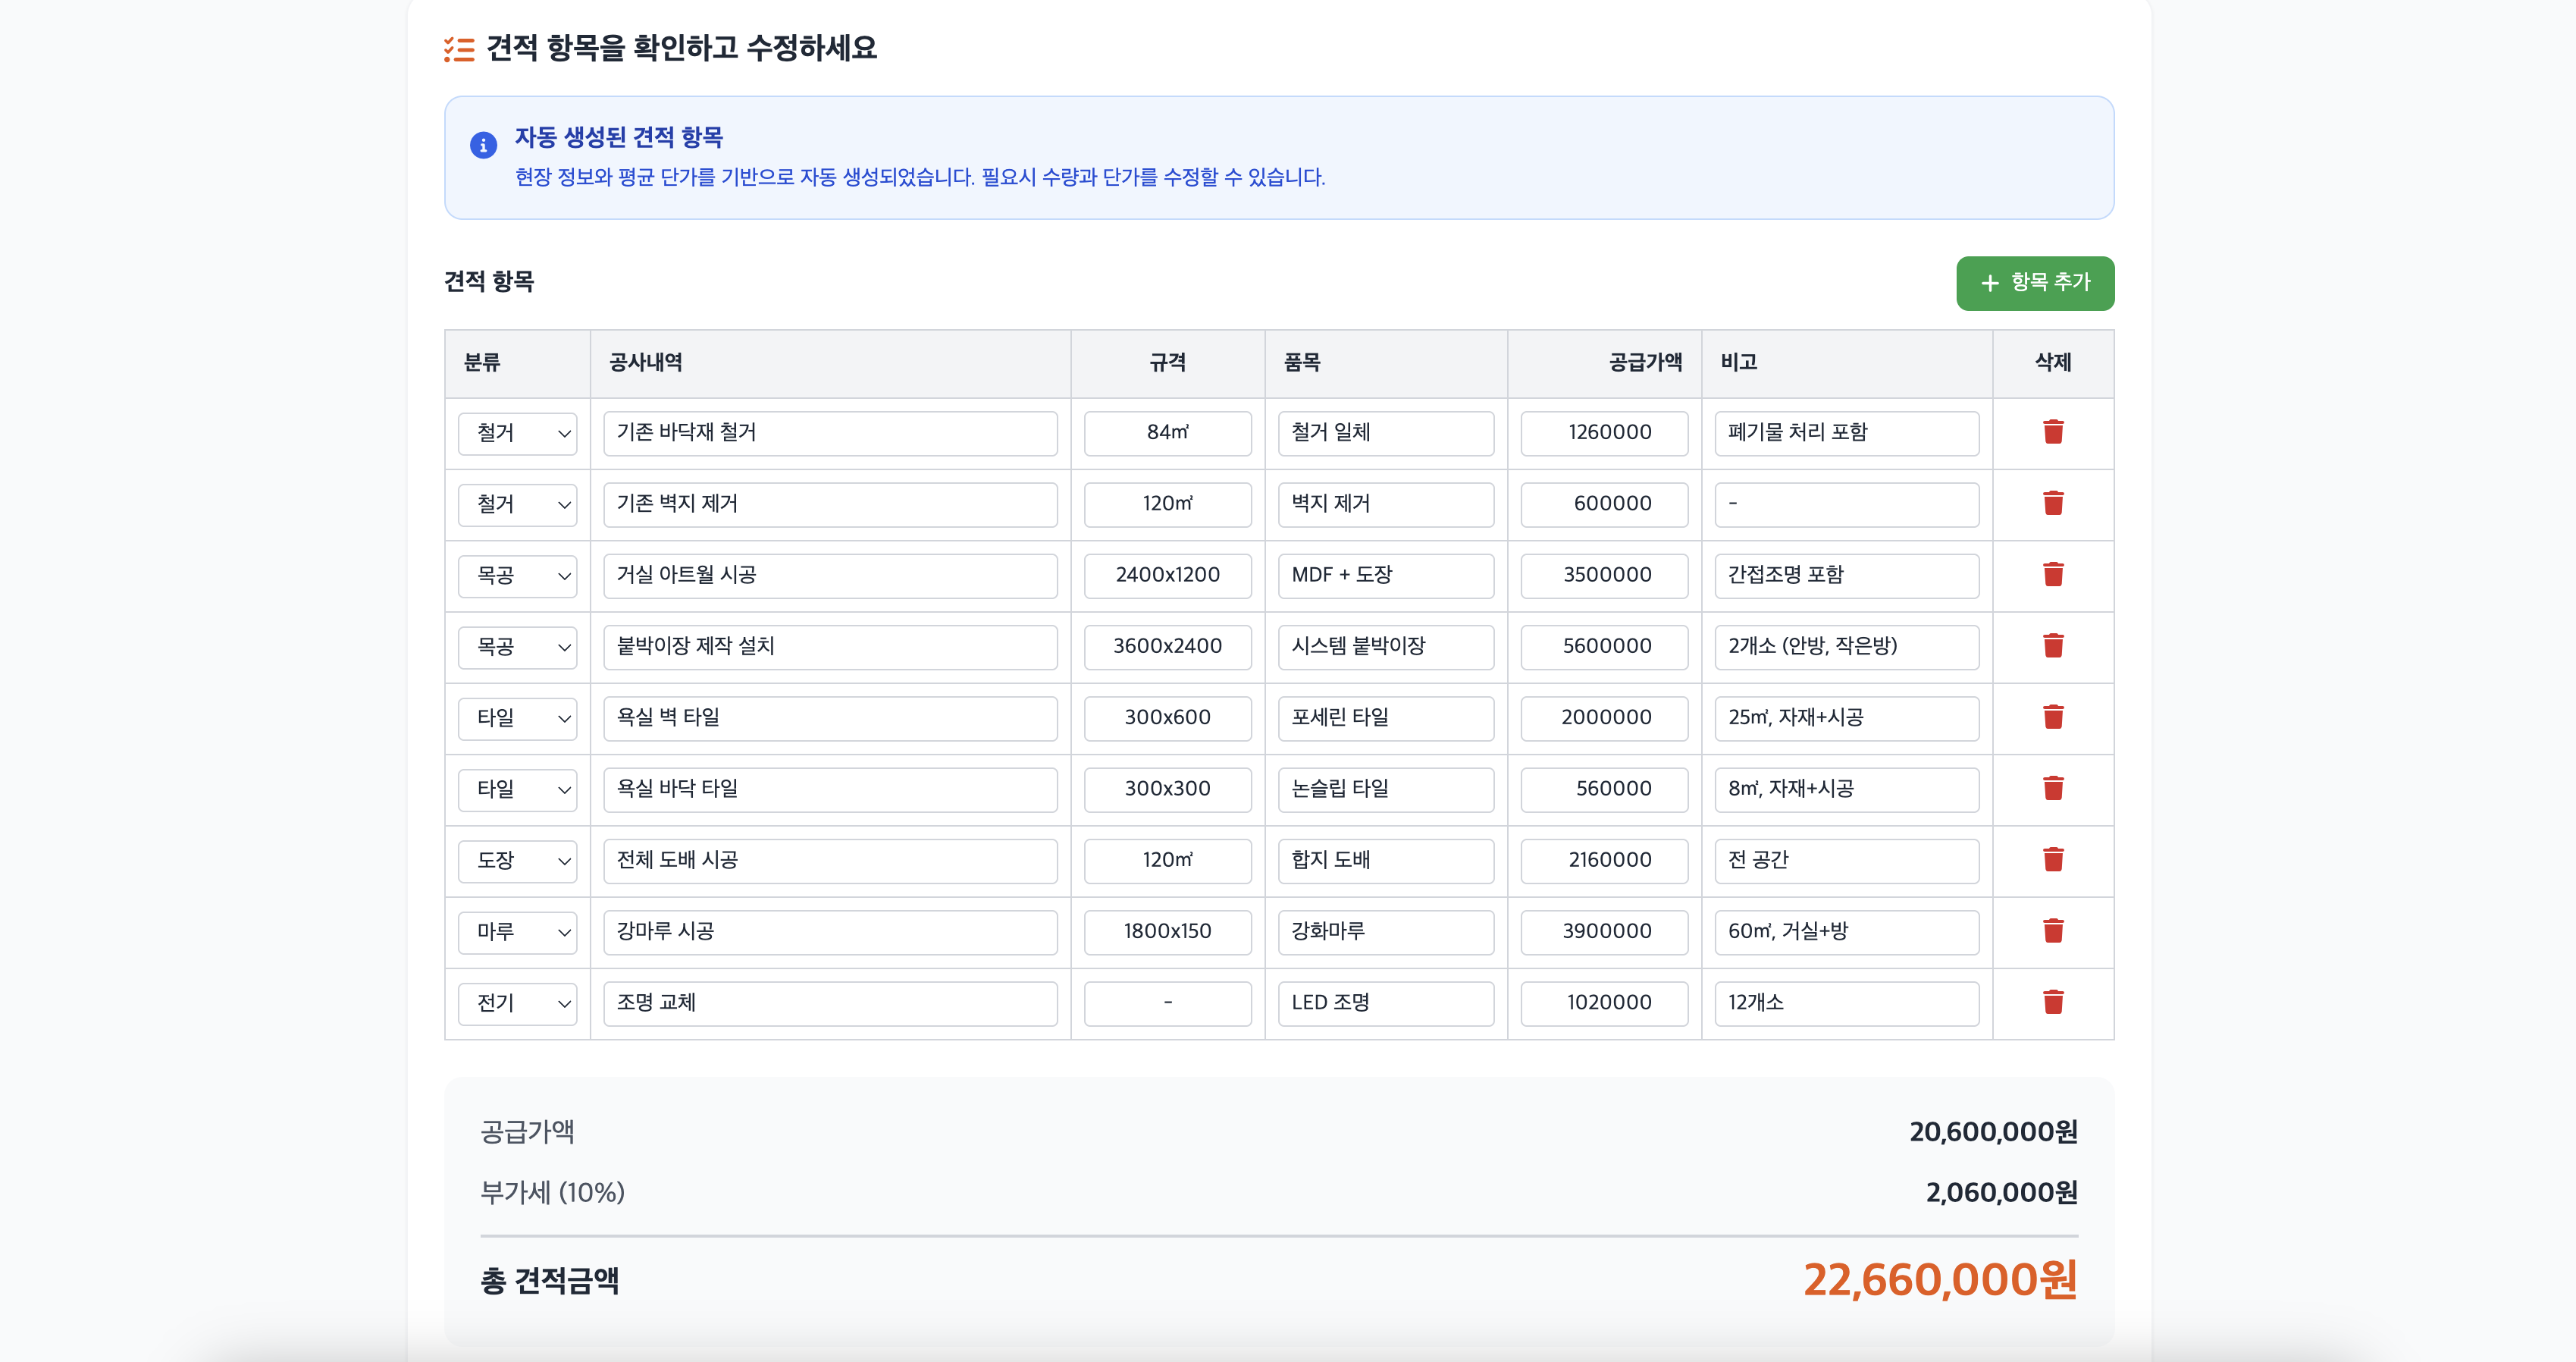
Task: Expand 목공 dropdown on 거실 아트월 row
Action: (517, 575)
